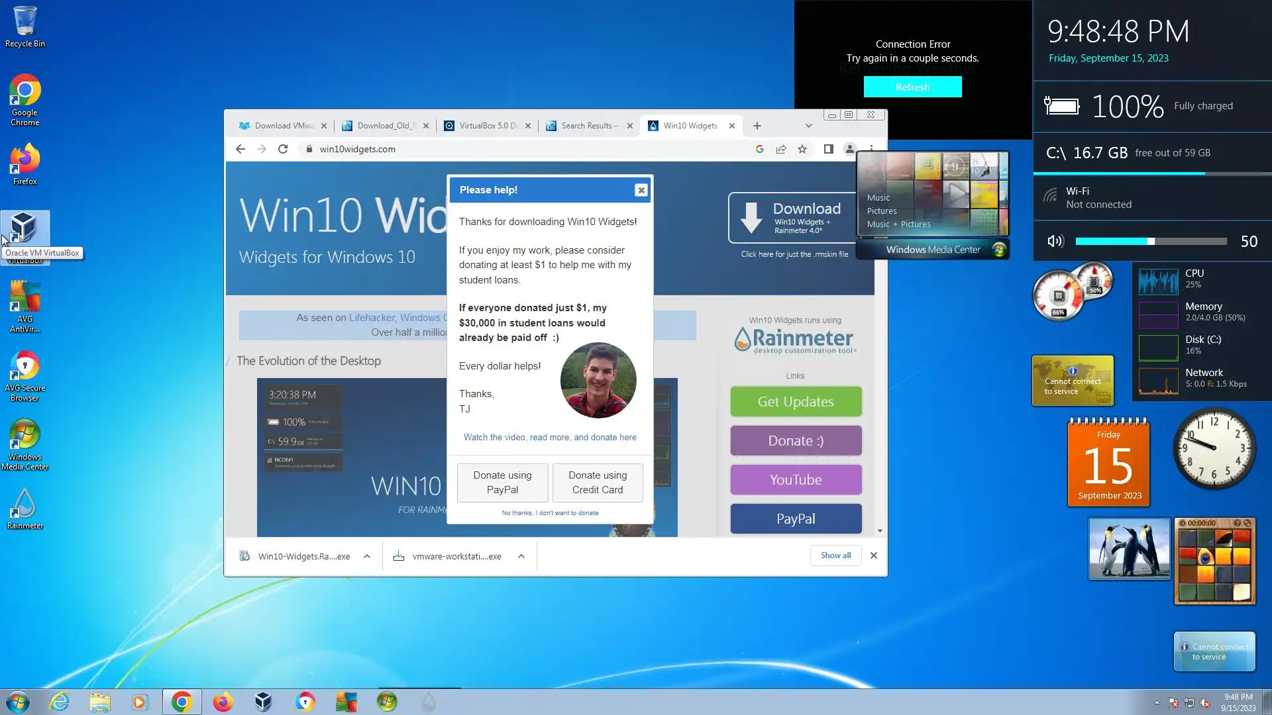1272x715 pixels.
Task: Click the share page icon in address bar
Action: point(781,149)
